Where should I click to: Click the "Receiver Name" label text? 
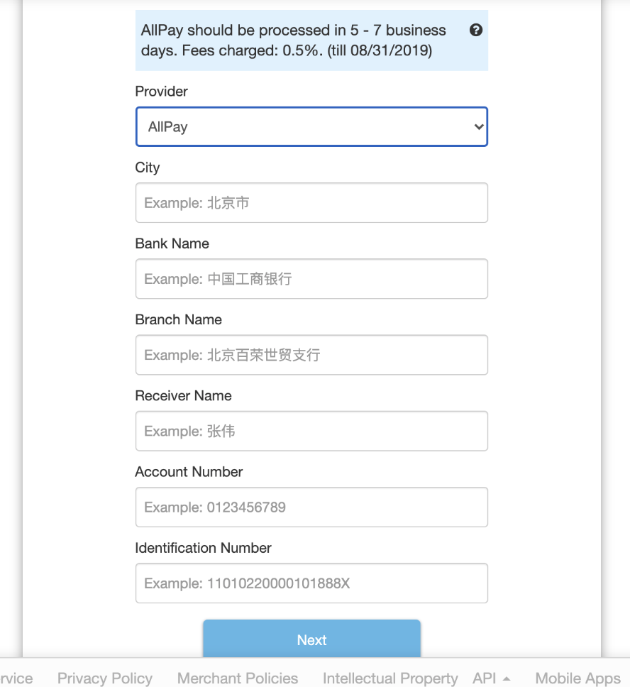coord(184,395)
